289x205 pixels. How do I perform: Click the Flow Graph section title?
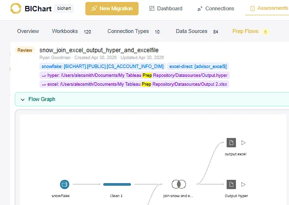pos(42,99)
